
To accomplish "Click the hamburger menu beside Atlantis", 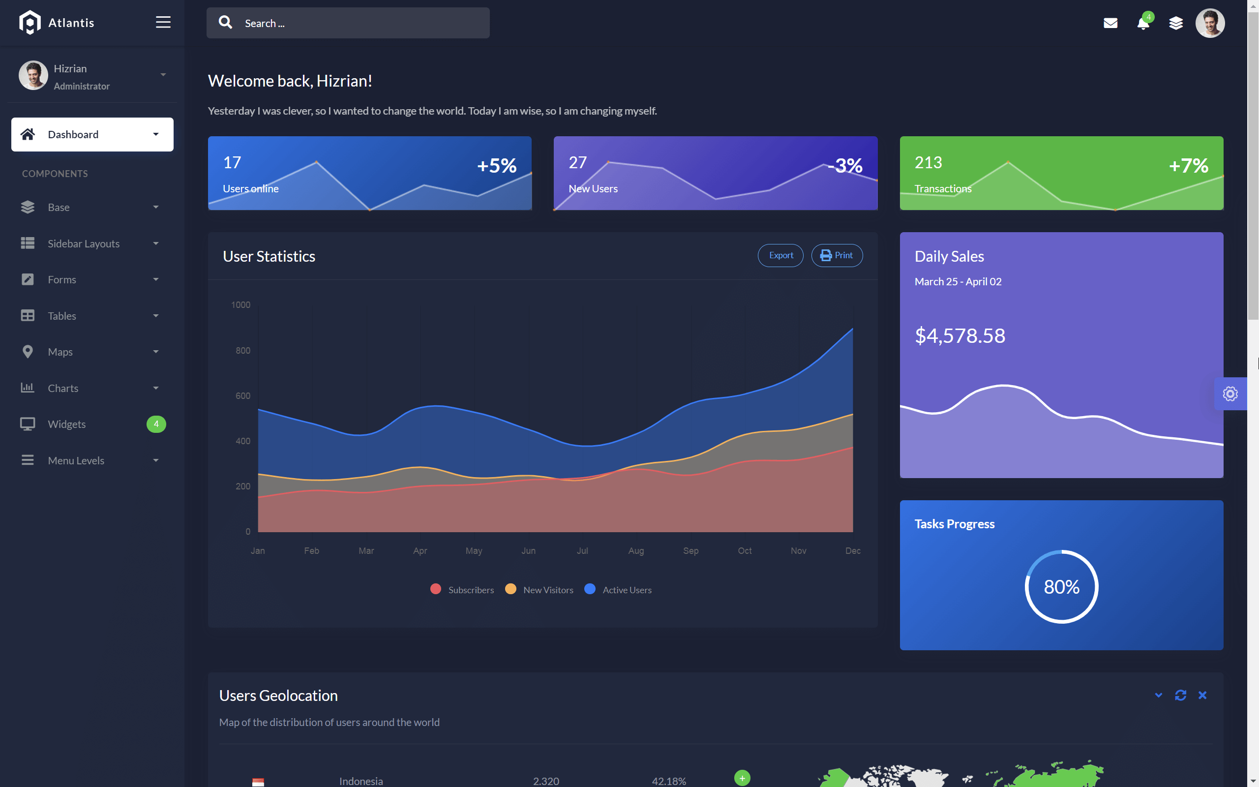I will pos(162,22).
